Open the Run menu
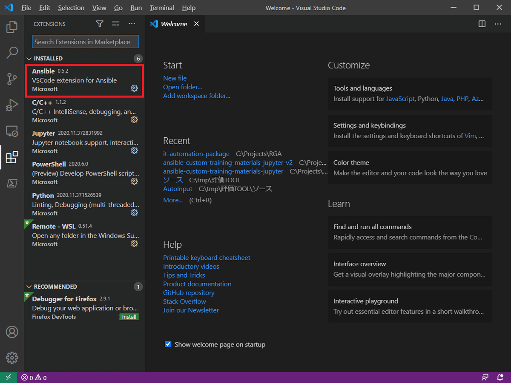 coord(136,8)
